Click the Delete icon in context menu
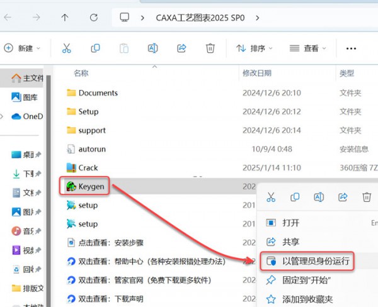Screen dimensions: 378x307 [367, 197]
